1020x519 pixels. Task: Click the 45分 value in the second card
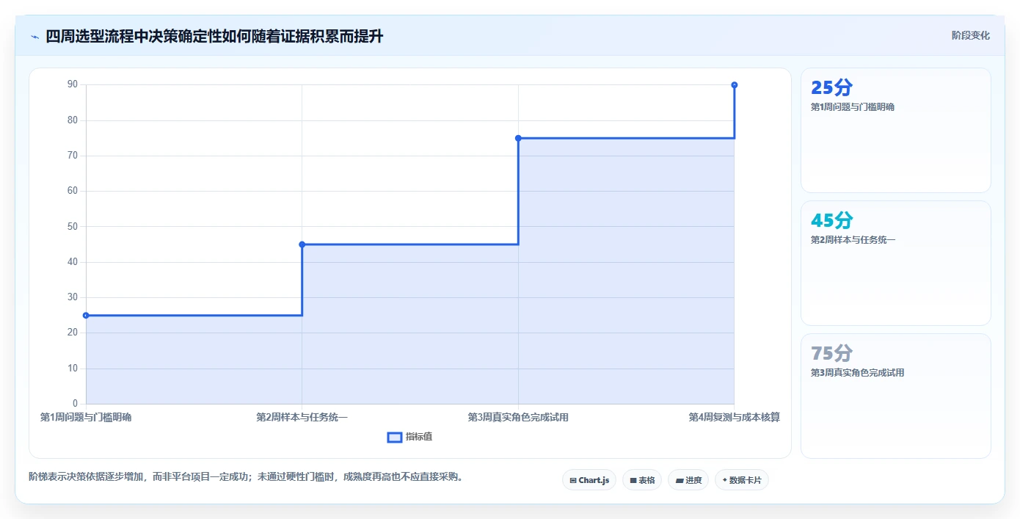[831, 220]
